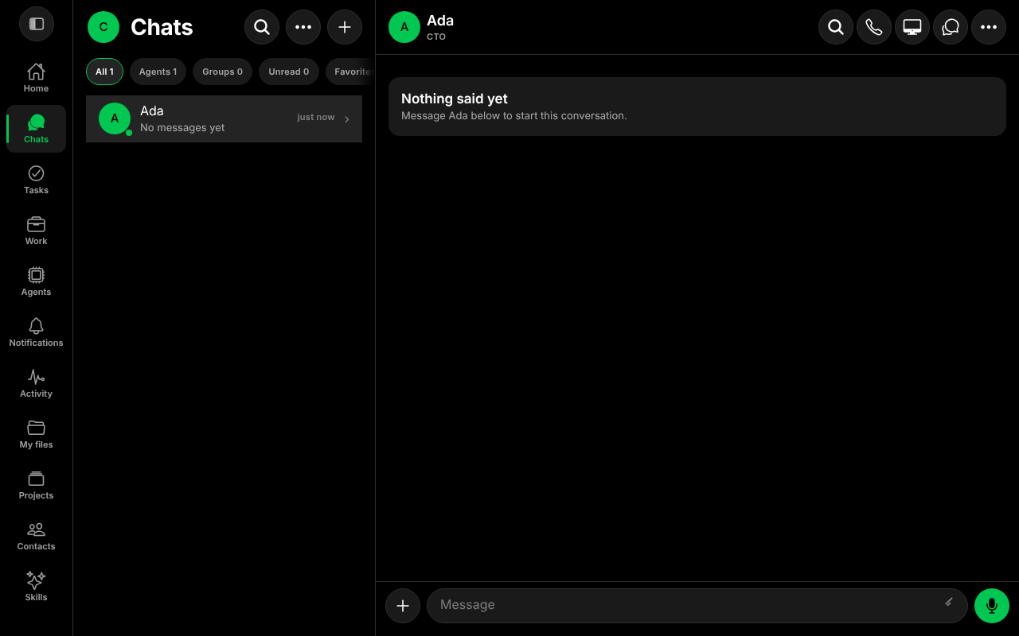
Task: Click the Message input field
Action: click(697, 606)
